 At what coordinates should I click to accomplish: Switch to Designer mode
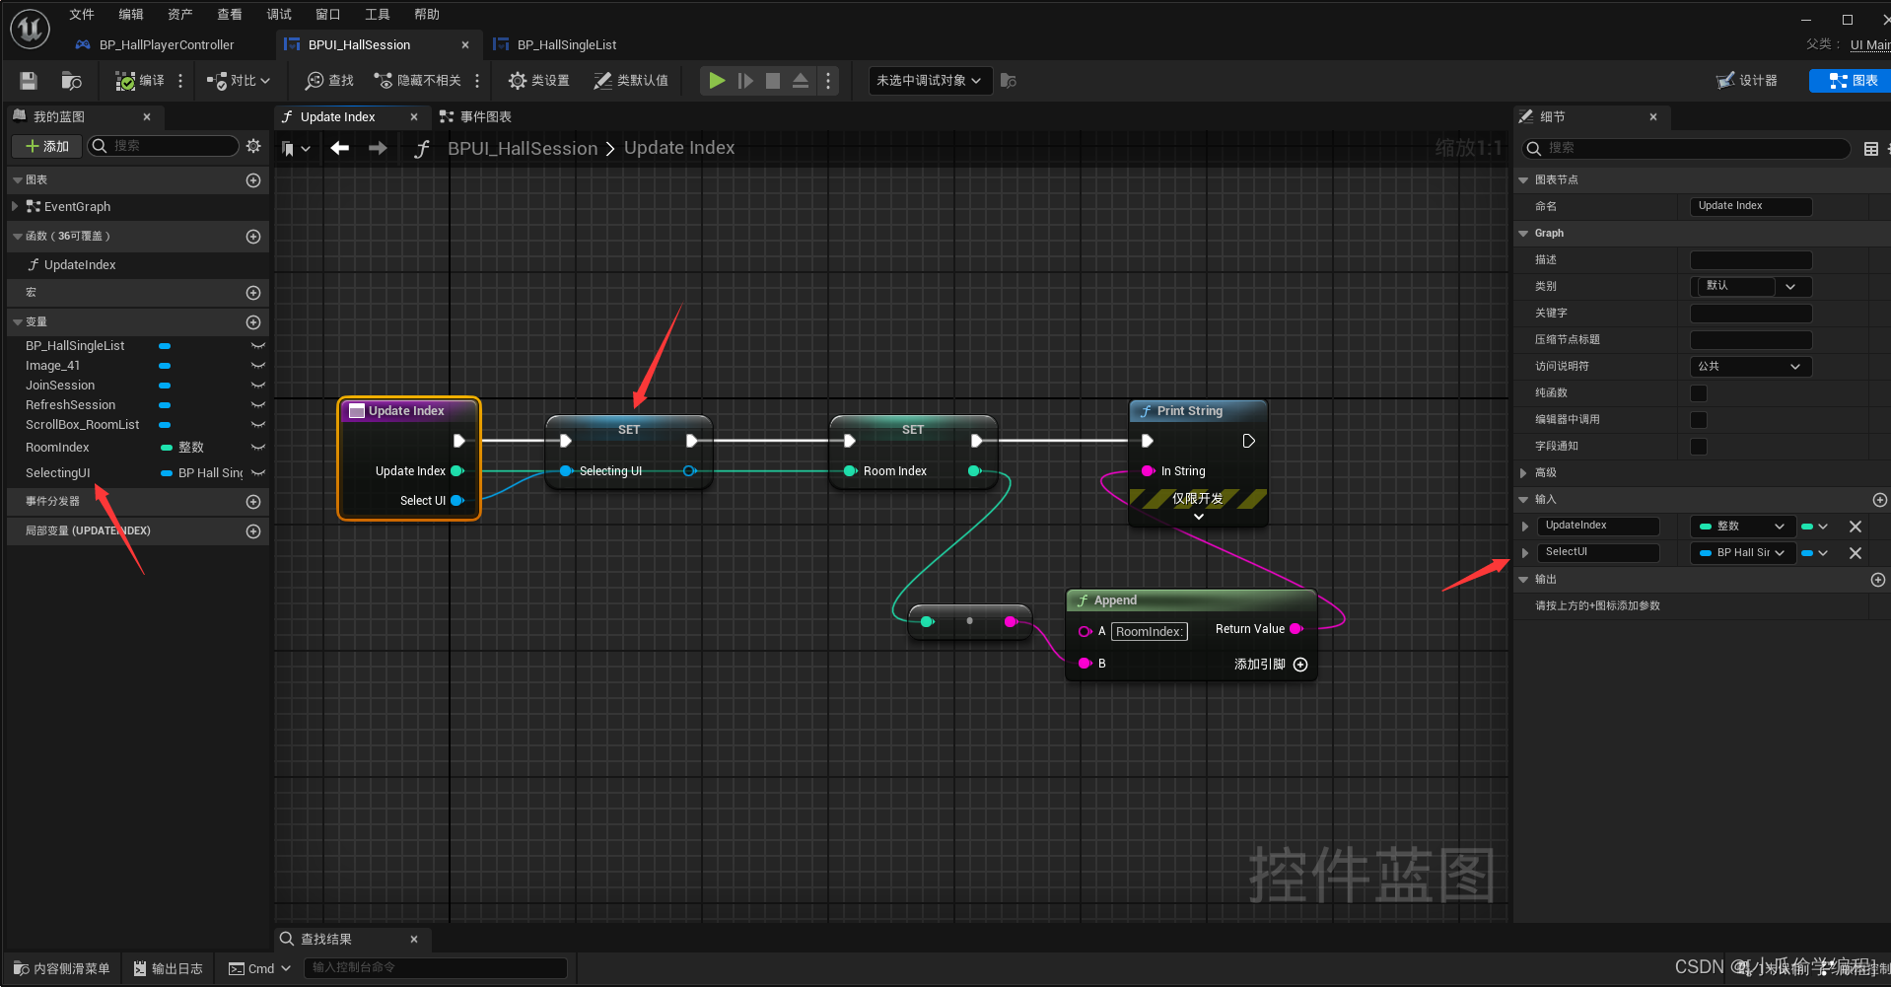click(x=1747, y=81)
